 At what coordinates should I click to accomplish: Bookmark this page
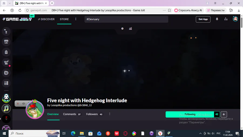click(x=169, y=10)
